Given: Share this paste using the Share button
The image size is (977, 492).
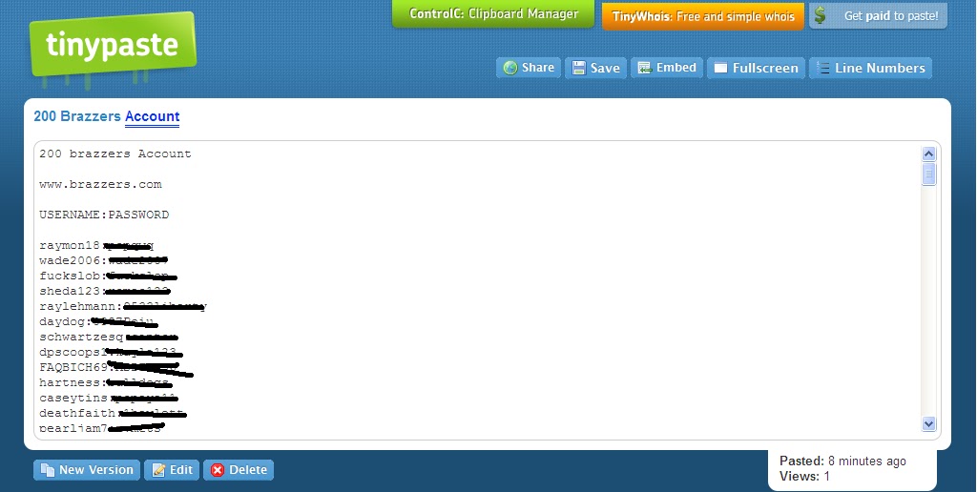Looking at the screenshot, I should [x=529, y=68].
